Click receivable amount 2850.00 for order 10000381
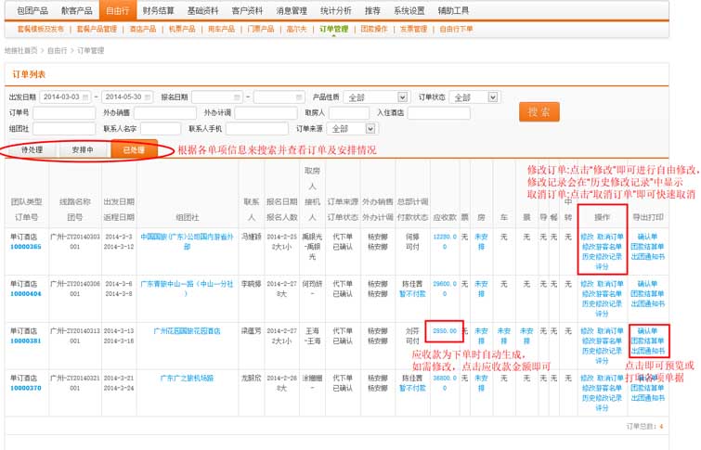The image size is (701, 450). [x=446, y=330]
